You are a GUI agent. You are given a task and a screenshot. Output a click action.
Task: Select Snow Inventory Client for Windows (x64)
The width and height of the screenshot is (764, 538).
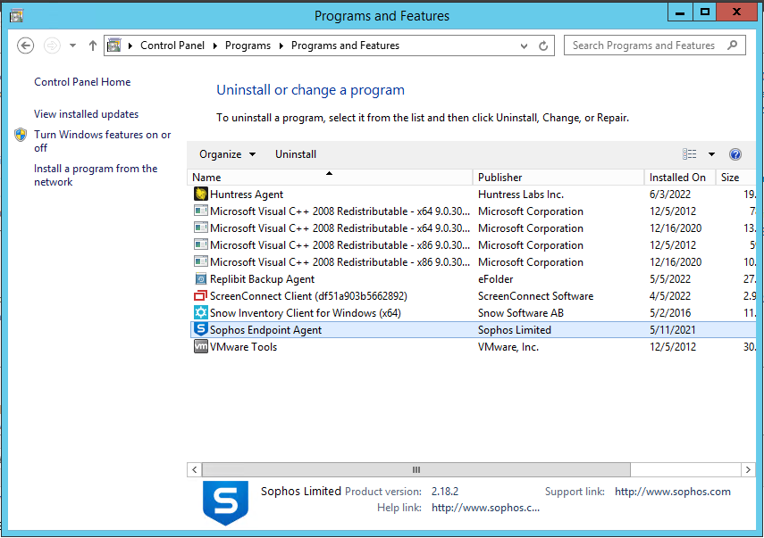coord(473,313)
